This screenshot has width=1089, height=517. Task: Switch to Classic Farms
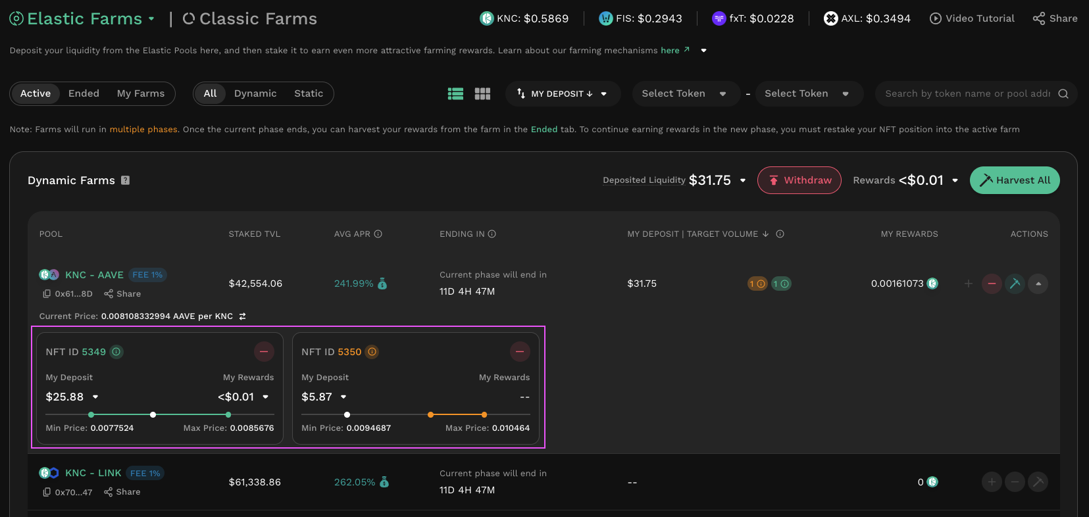249,18
